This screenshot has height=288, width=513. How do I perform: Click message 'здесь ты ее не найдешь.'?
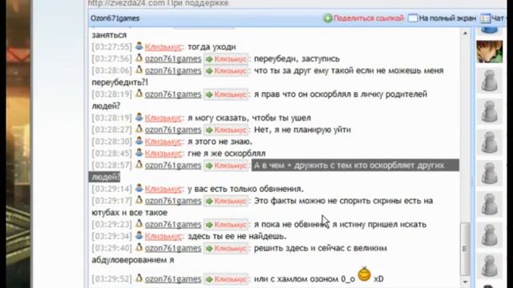tap(237, 237)
